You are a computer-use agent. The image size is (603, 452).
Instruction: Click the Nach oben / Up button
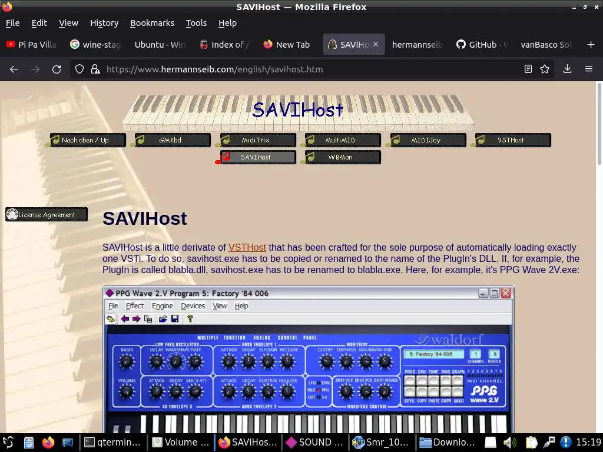87,140
